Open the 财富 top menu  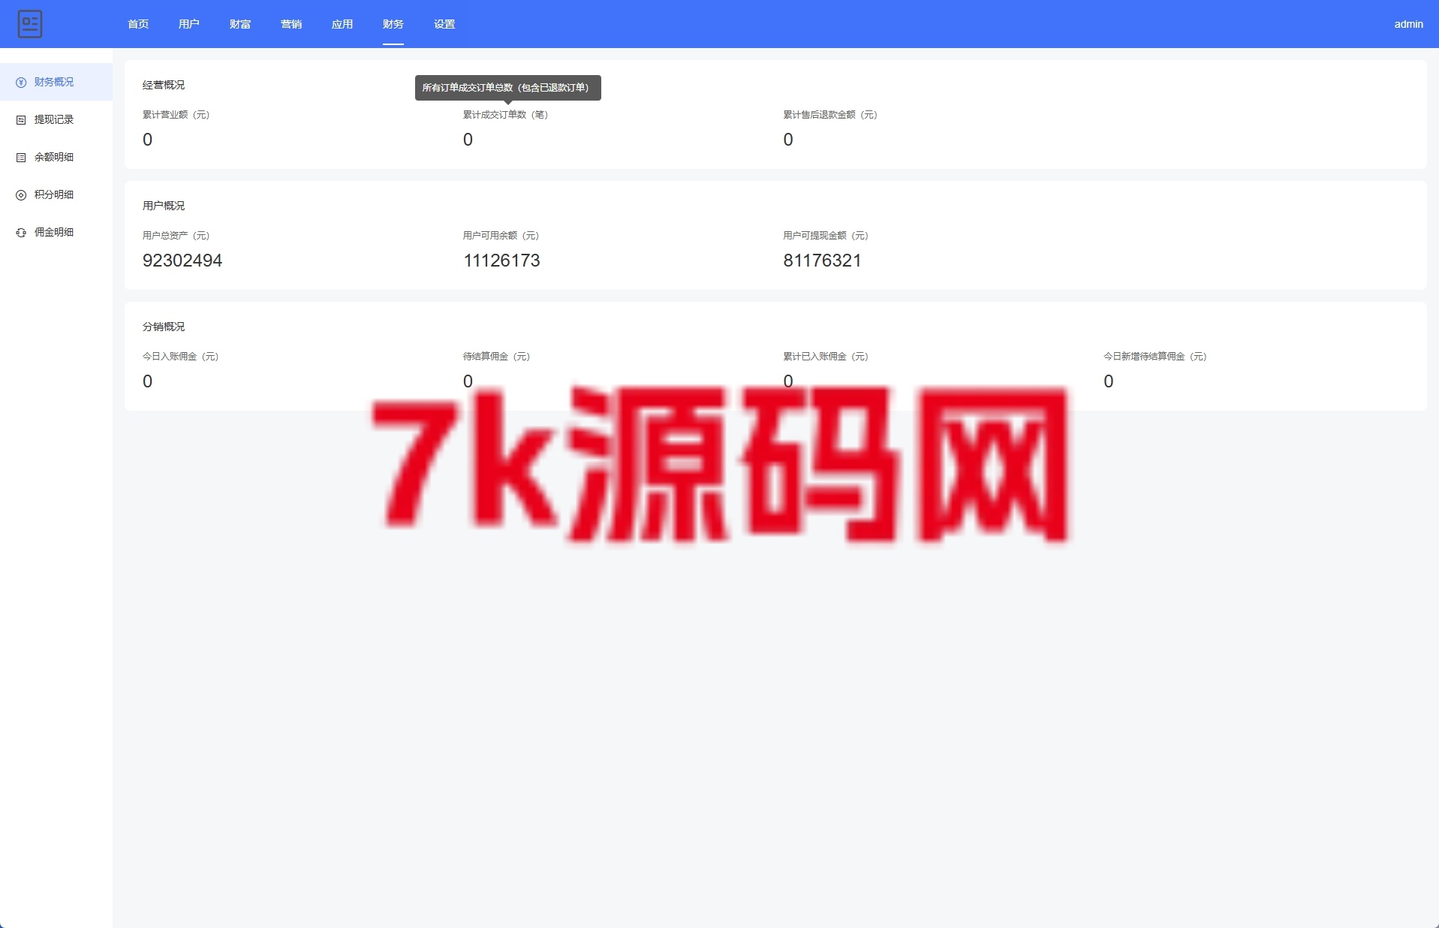(240, 24)
